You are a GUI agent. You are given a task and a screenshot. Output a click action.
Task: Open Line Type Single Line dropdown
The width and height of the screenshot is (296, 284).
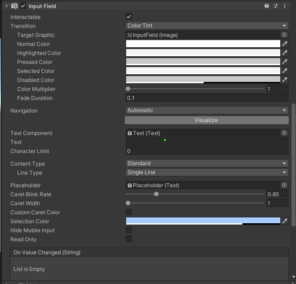click(x=207, y=172)
